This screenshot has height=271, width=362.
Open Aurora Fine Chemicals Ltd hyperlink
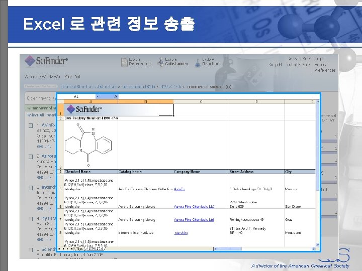[x=194, y=220]
